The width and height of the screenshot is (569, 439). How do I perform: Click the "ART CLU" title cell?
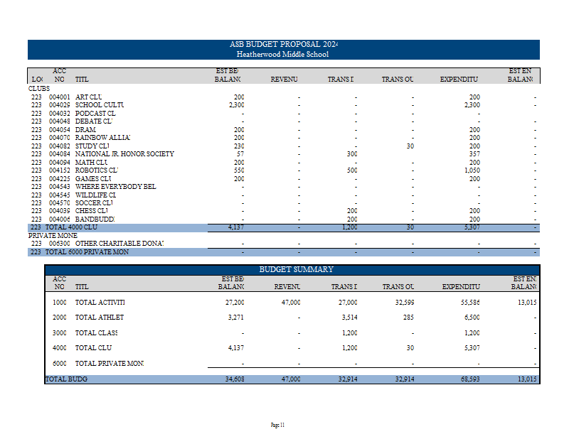coord(88,97)
